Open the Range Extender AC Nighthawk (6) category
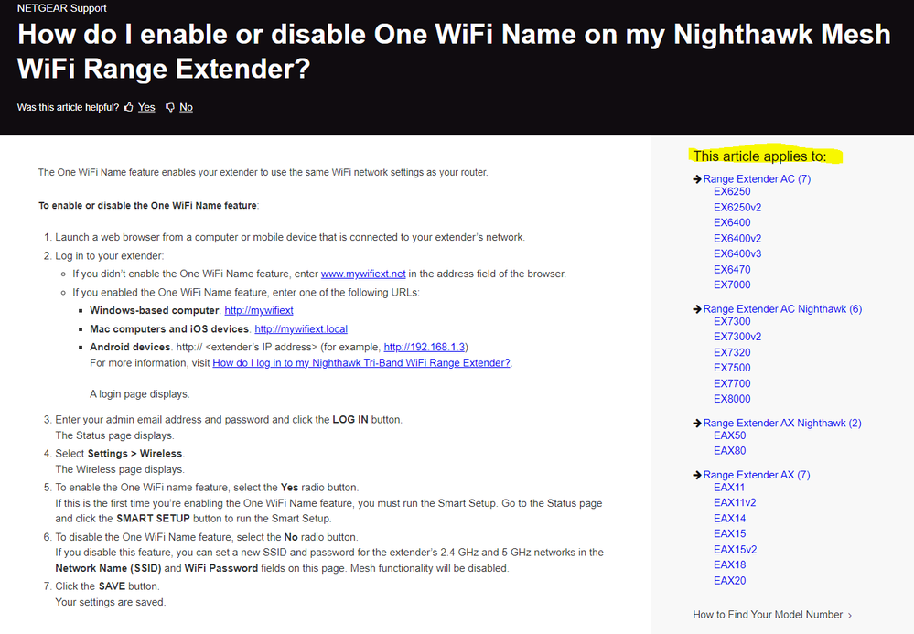The width and height of the screenshot is (914, 634). click(x=782, y=309)
